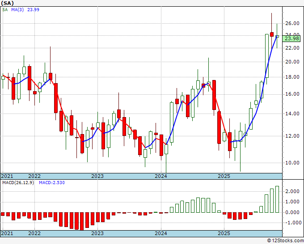Click 2025 on the price chart timeline
Viewport: 304px width, 244px height.
pos(224,176)
